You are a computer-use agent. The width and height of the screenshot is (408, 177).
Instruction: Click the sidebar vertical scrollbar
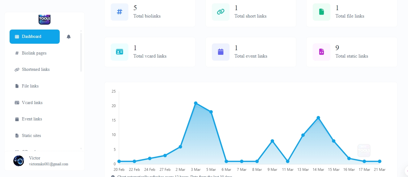pos(81,52)
